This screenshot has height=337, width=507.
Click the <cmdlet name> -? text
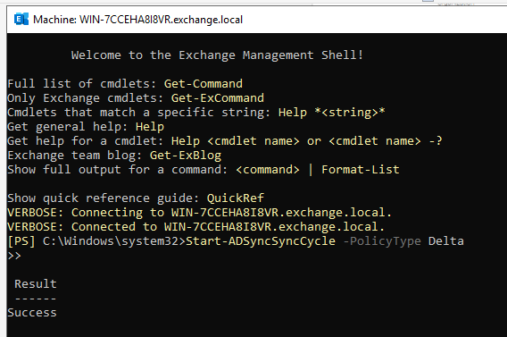(386, 141)
